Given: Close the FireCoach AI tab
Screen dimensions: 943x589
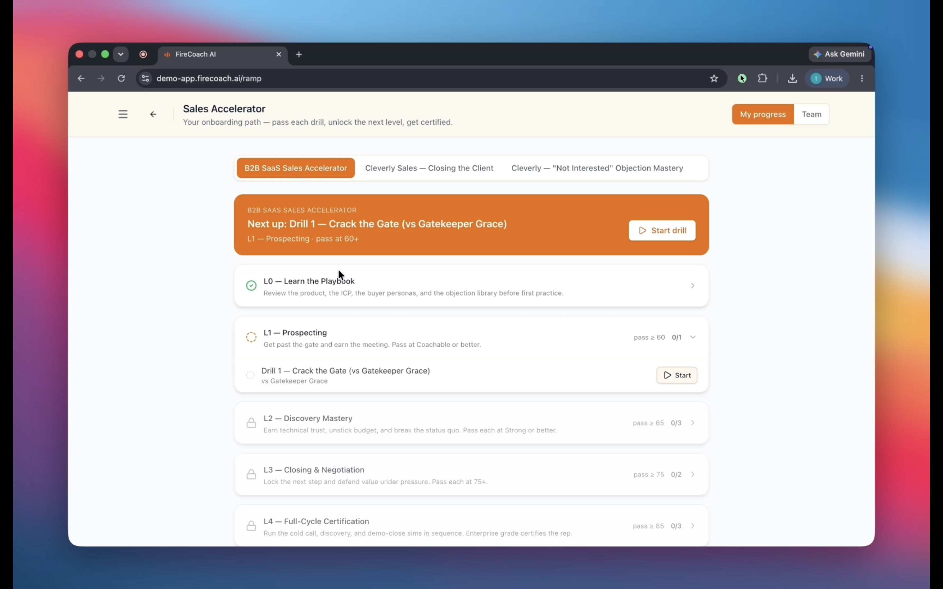Looking at the screenshot, I should [x=279, y=54].
